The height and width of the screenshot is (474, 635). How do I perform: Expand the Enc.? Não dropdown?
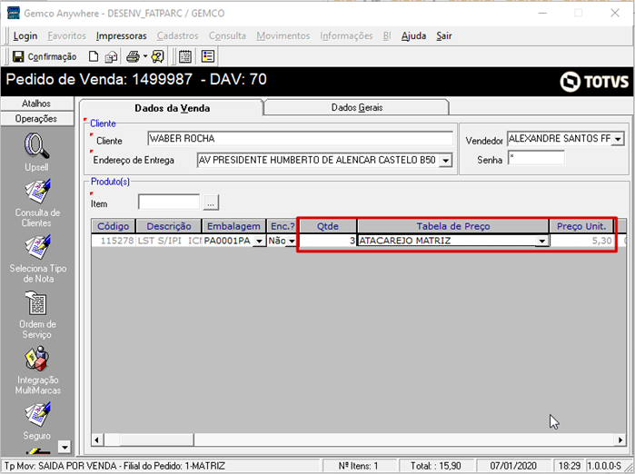[x=292, y=241]
